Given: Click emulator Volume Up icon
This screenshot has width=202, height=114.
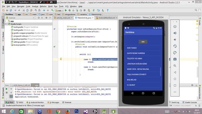Looking at the screenshot, I should [175, 33].
